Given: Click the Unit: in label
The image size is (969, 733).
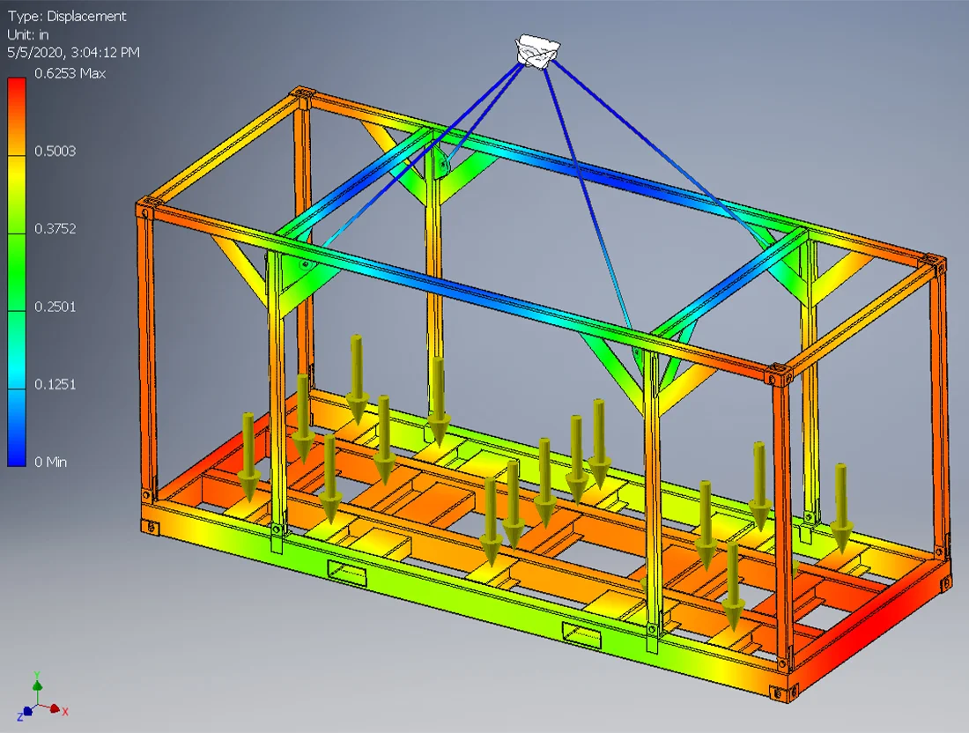Looking at the screenshot, I should (x=28, y=34).
